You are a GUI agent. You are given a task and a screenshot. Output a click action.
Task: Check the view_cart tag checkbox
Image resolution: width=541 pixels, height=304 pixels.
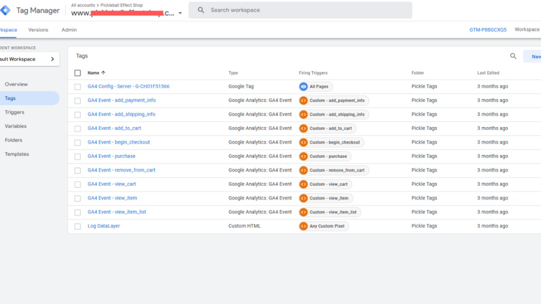pyautogui.click(x=78, y=184)
